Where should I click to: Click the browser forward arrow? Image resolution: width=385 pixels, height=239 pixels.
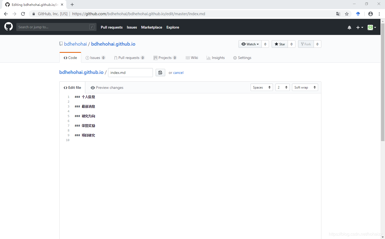point(14,14)
